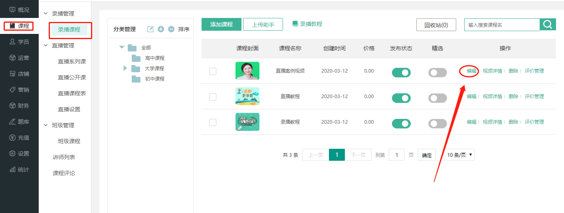Image resolution: width=564 pixels, height=213 pixels.
Task: Open the 10 条/页 page size dropdown
Action: [x=459, y=155]
